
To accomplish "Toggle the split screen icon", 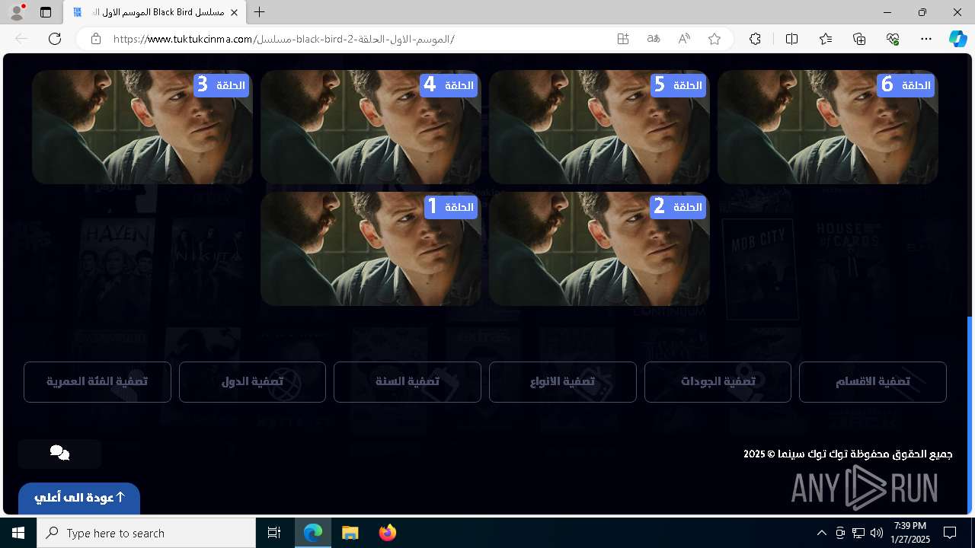I will pos(791,39).
